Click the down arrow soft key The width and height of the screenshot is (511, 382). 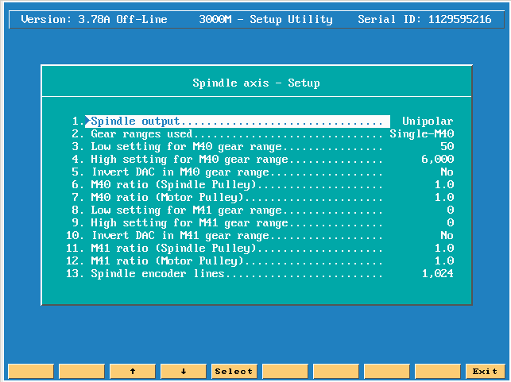click(x=184, y=371)
